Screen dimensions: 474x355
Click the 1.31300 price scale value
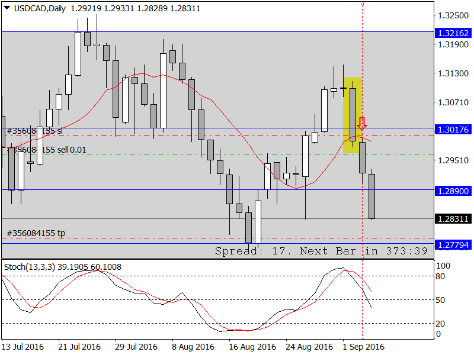(453, 73)
